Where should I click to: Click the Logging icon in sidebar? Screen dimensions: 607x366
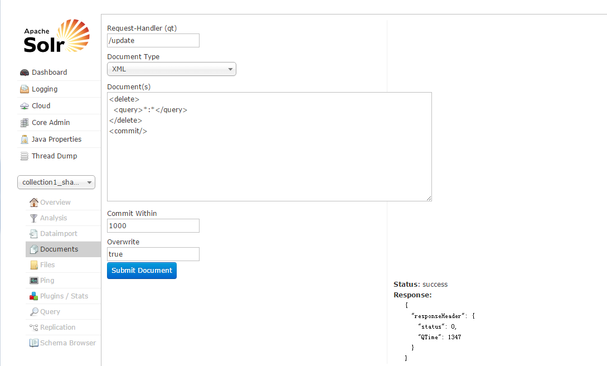[x=25, y=89]
